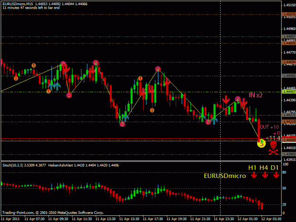The width and height of the screenshot is (296, 222).
Task: Click the 20 level on the stochastic scale
Action: (285, 204)
